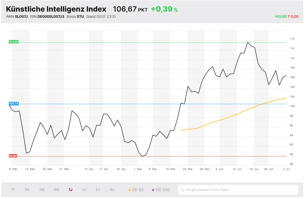Click the magnifier icon in the comparison search

(x=182, y=190)
